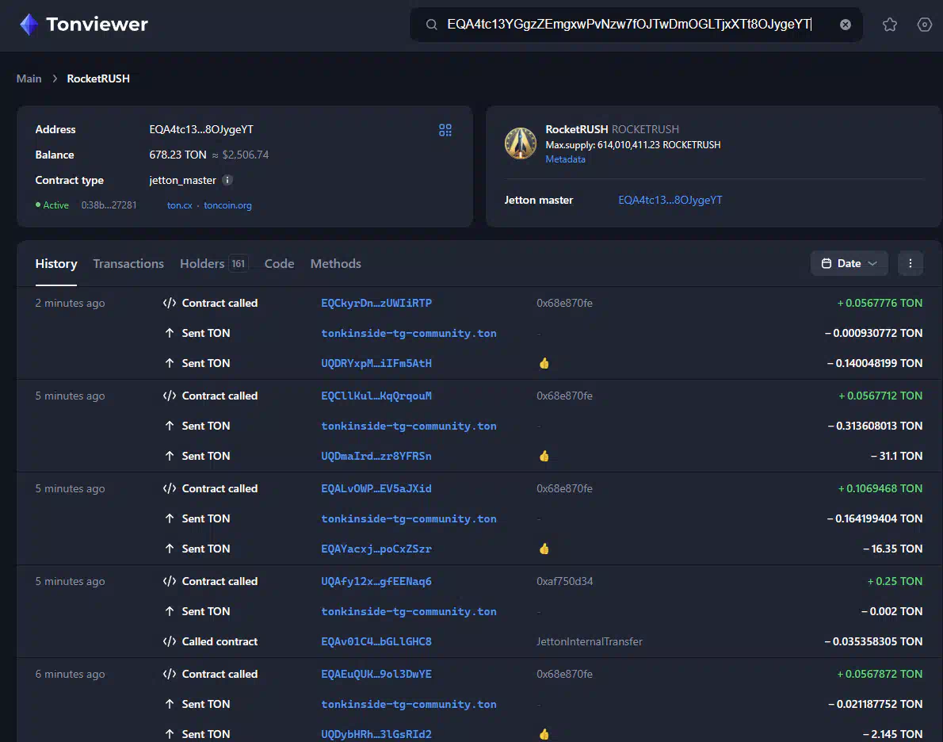Click code icon for EQCllKul contract call
The height and width of the screenshot is (742, 943).
tap(170, 396)
